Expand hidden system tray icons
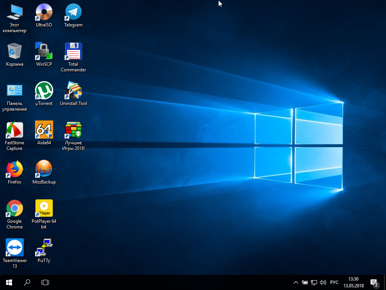This screenshot has height=290, width=386. (x=296, y=282)
